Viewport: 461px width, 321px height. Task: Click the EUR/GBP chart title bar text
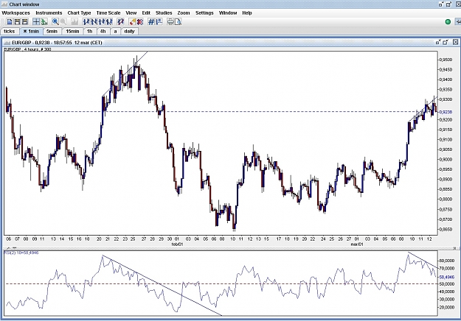click(57, 43)
